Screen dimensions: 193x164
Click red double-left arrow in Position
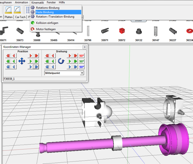point(8,56)
